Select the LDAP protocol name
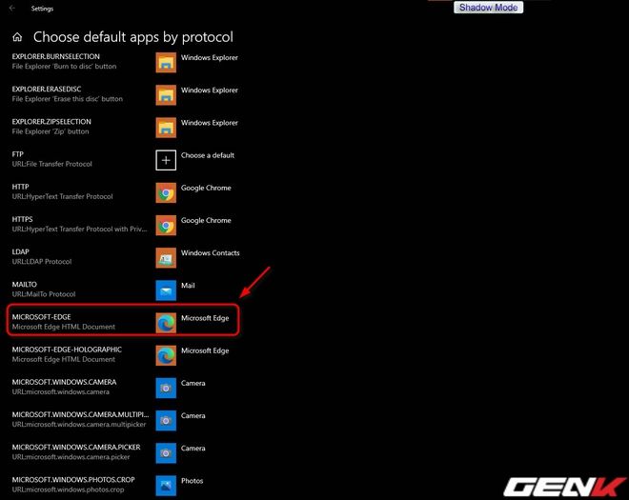Image resolution: width=629 pixels, height=500 pixels. [x=20, y=251]
